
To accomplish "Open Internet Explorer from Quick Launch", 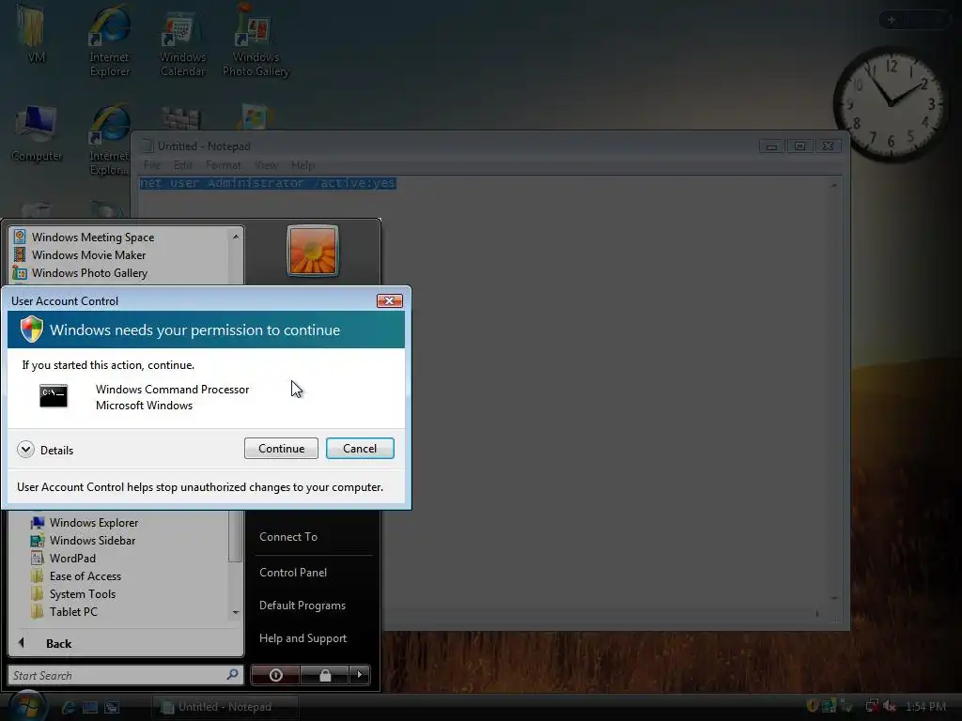I will click(x=69, y=707).
